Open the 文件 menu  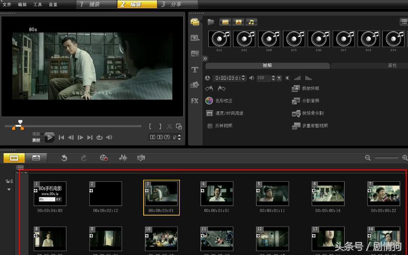coord(7,4)
